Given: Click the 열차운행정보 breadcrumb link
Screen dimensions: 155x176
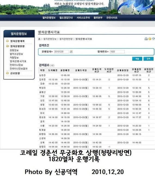Looking at the screenshot, I should tap(50, 39).
